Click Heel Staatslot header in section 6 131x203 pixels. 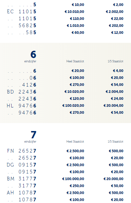pos(75,61)
